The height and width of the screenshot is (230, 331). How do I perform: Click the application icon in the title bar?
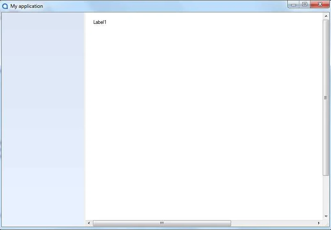tap(5, 6)
